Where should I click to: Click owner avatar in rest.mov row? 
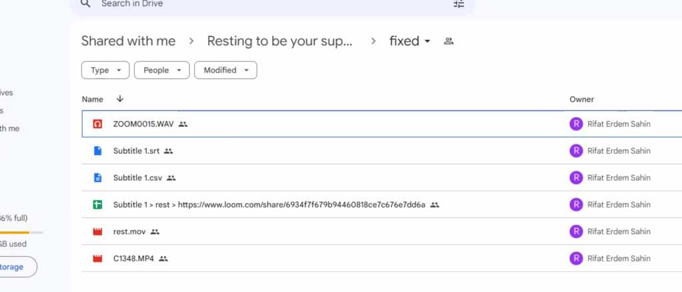tap(576, 231)
